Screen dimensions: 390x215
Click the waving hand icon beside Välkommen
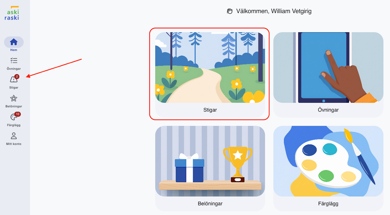[230, 11]
